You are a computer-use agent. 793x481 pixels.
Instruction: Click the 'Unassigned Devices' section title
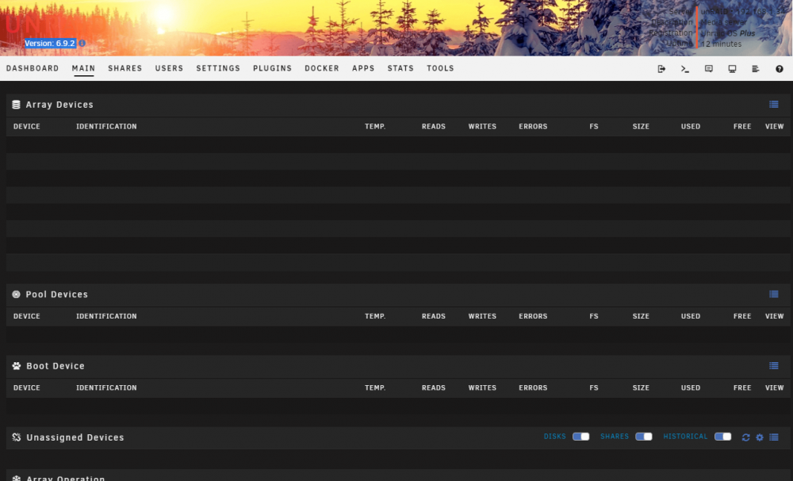click(75, 437)
